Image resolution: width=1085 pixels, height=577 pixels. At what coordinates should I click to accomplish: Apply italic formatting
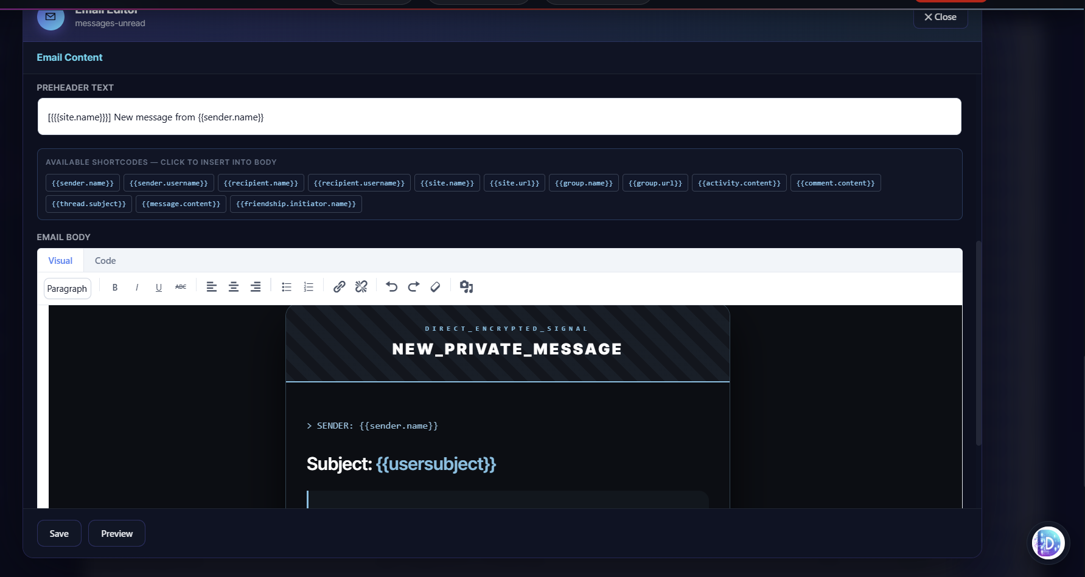tap(136, 286)
